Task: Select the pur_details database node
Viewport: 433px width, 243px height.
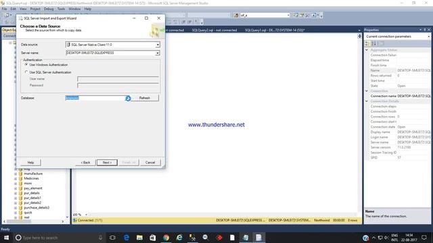Action: coord(32,193)
